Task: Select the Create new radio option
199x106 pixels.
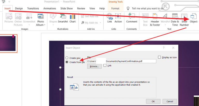Action: point(67,58)
